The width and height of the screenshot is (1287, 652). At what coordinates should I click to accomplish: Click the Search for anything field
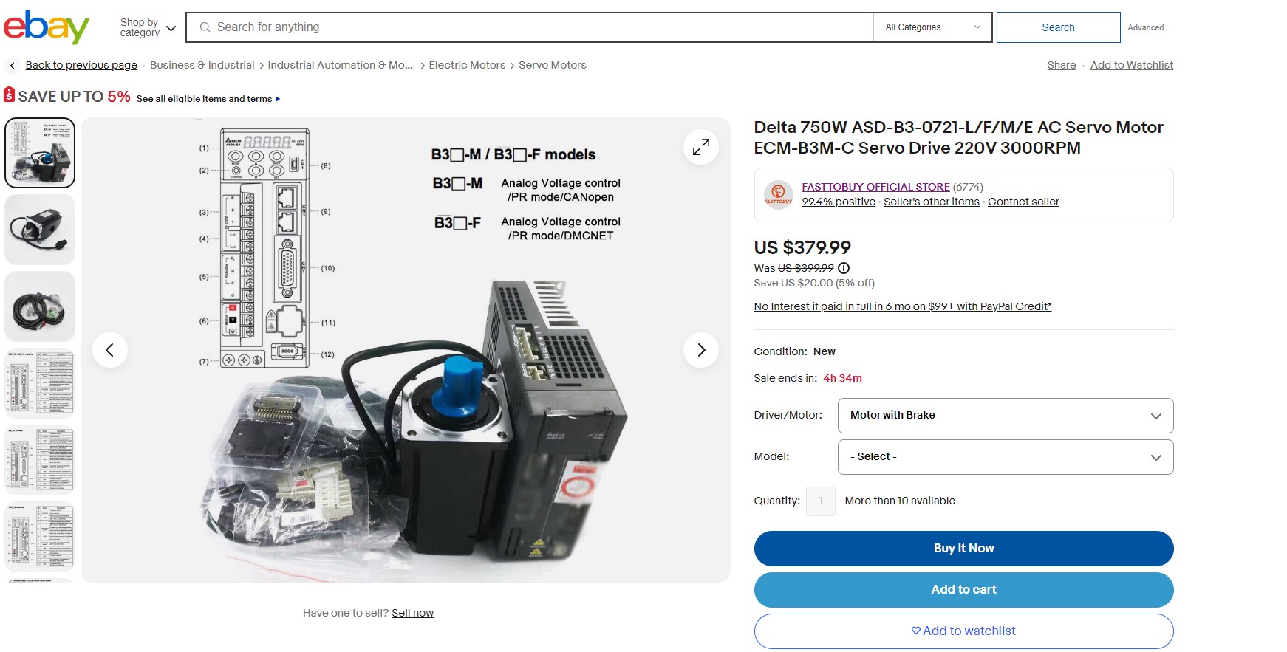(x=530, y=27)
